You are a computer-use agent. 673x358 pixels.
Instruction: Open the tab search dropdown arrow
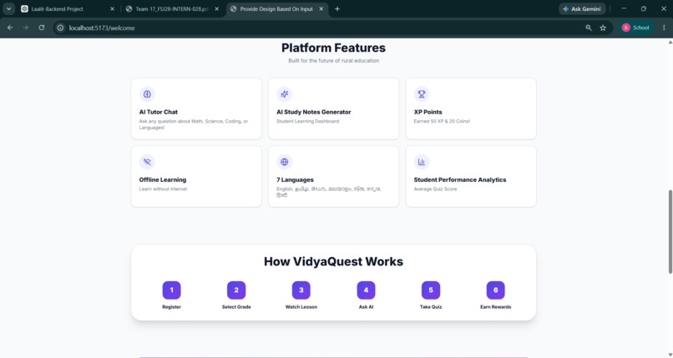[8, 9]
